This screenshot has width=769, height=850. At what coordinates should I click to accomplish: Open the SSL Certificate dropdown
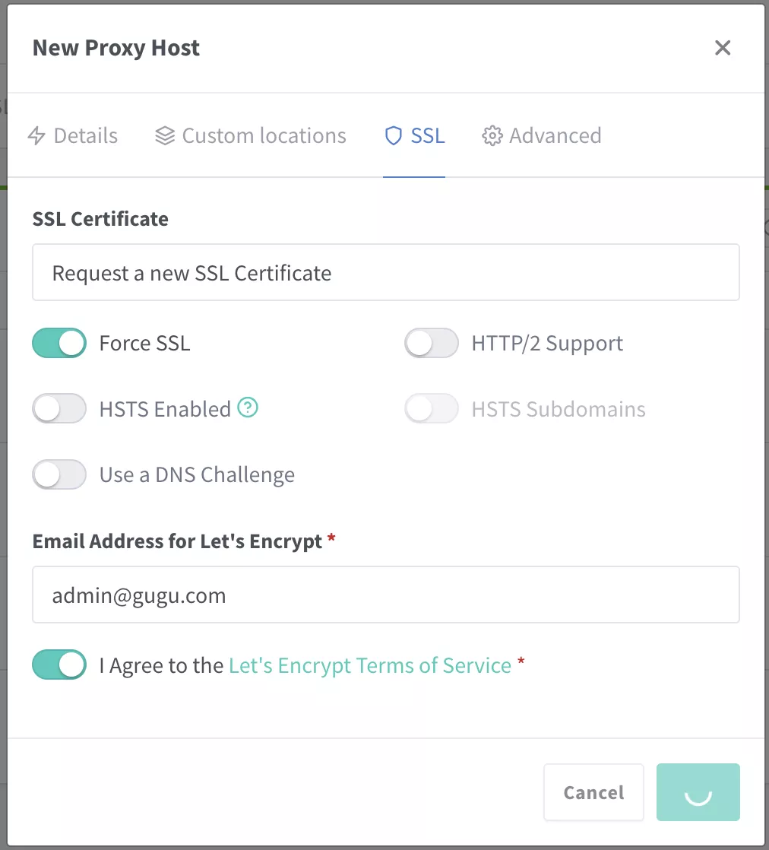385,272
